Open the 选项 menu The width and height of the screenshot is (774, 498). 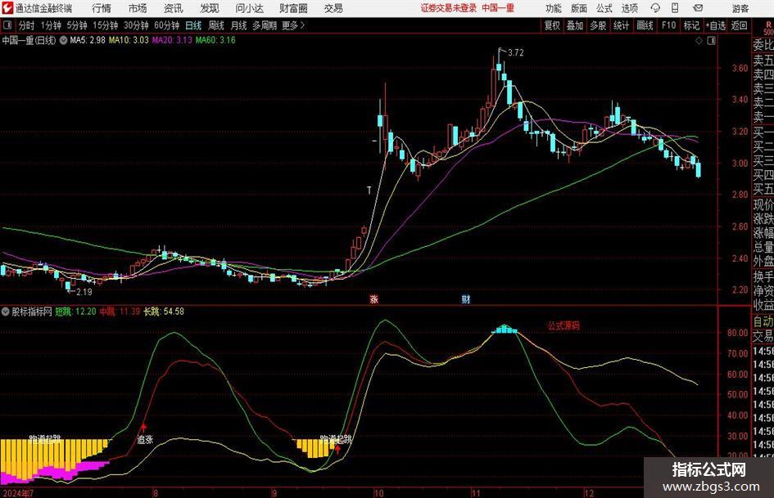[630, 8]
